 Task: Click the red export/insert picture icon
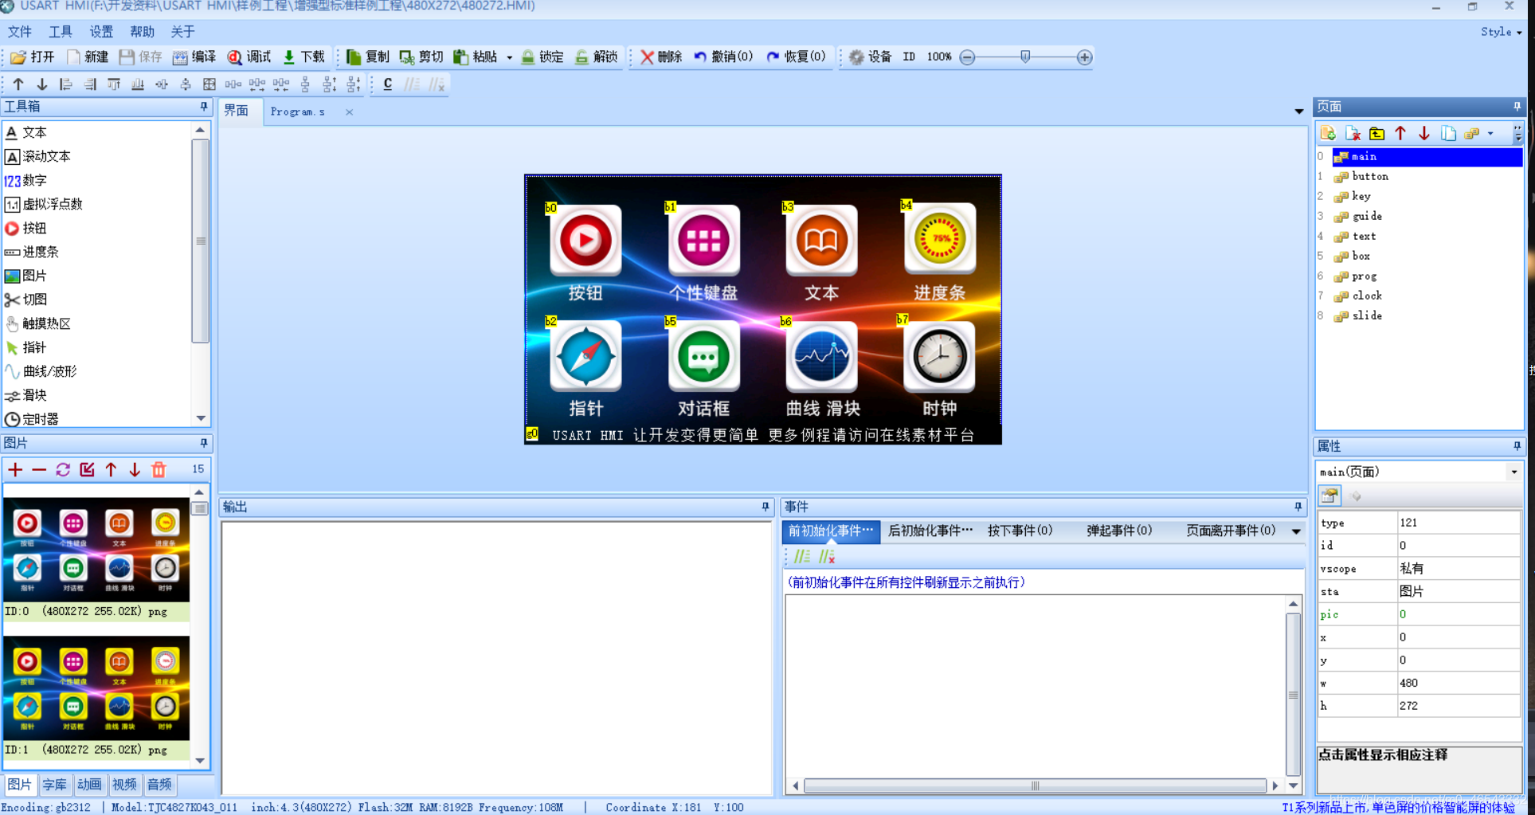87,469
